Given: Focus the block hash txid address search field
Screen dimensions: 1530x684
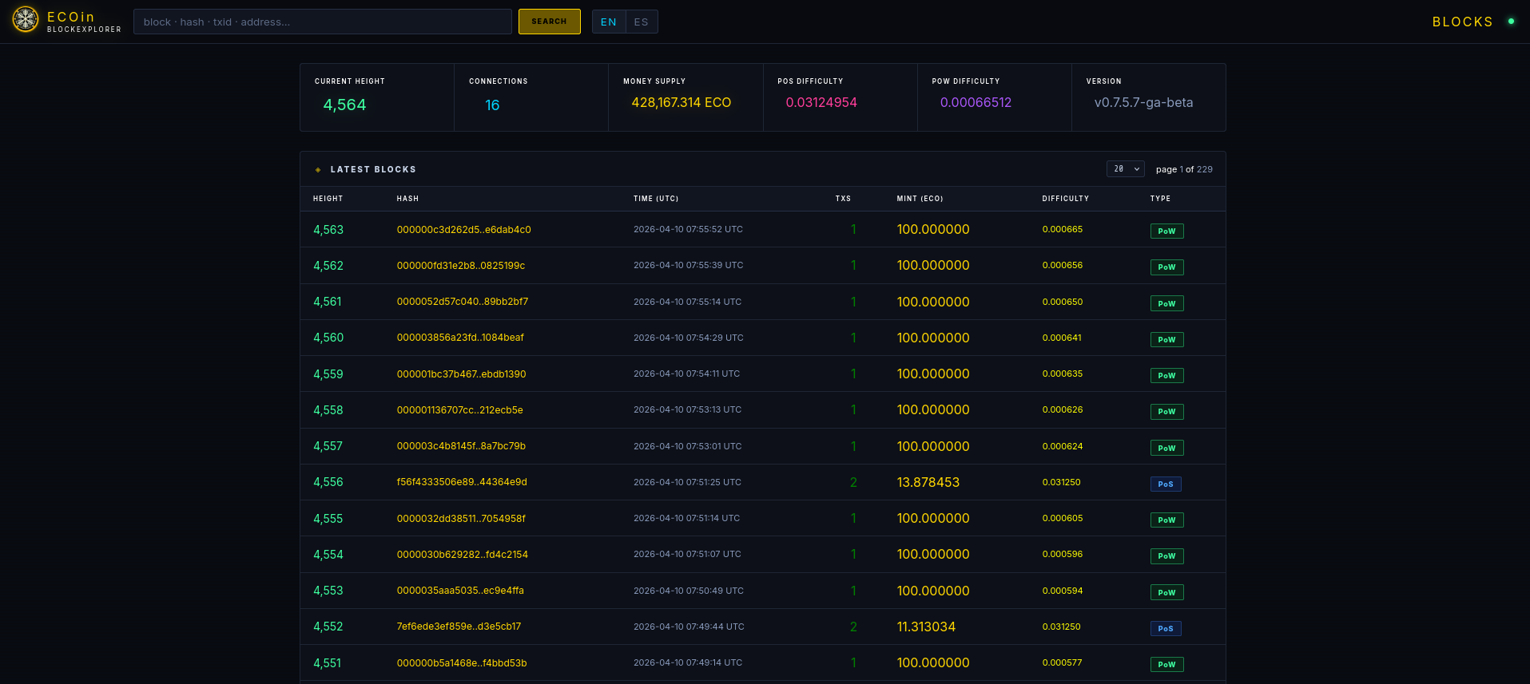Looking at the screenshot, I should pos(322,22).
